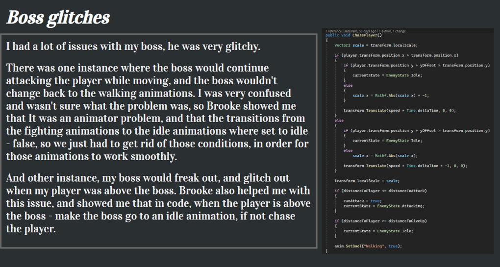Click the 'transform.localScale = scale;' line
This screenshot has height=267, width=500.
[x=367, y=181]
